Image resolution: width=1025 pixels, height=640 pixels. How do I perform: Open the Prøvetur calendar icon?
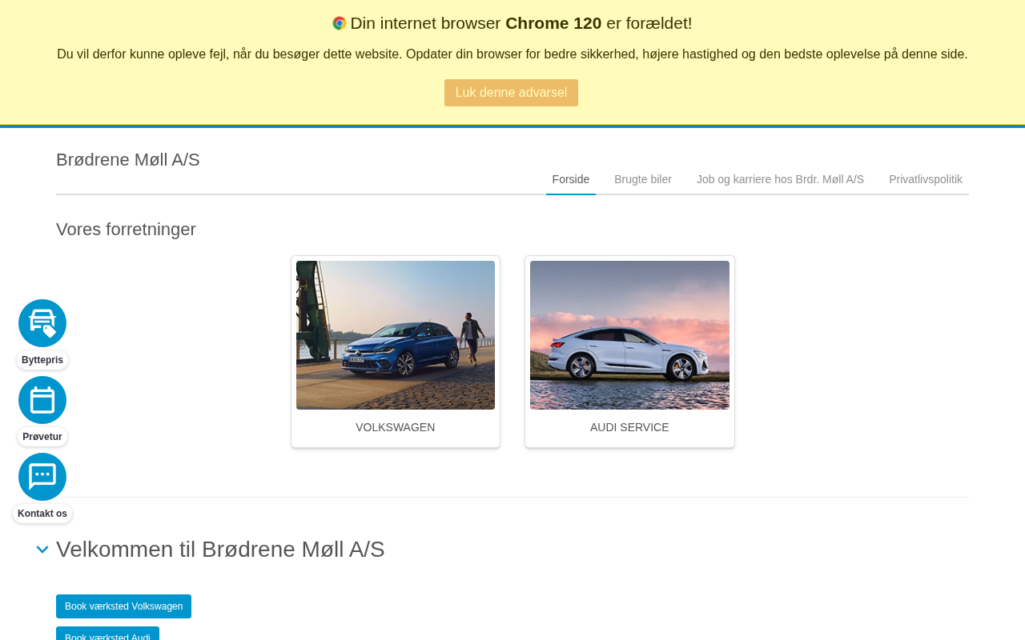pos(42,400)
